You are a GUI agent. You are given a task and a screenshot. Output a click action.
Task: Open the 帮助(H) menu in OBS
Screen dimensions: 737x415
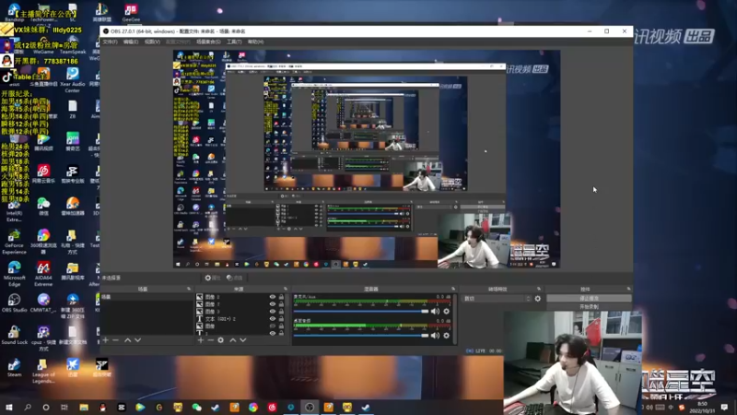coord(256,41)
